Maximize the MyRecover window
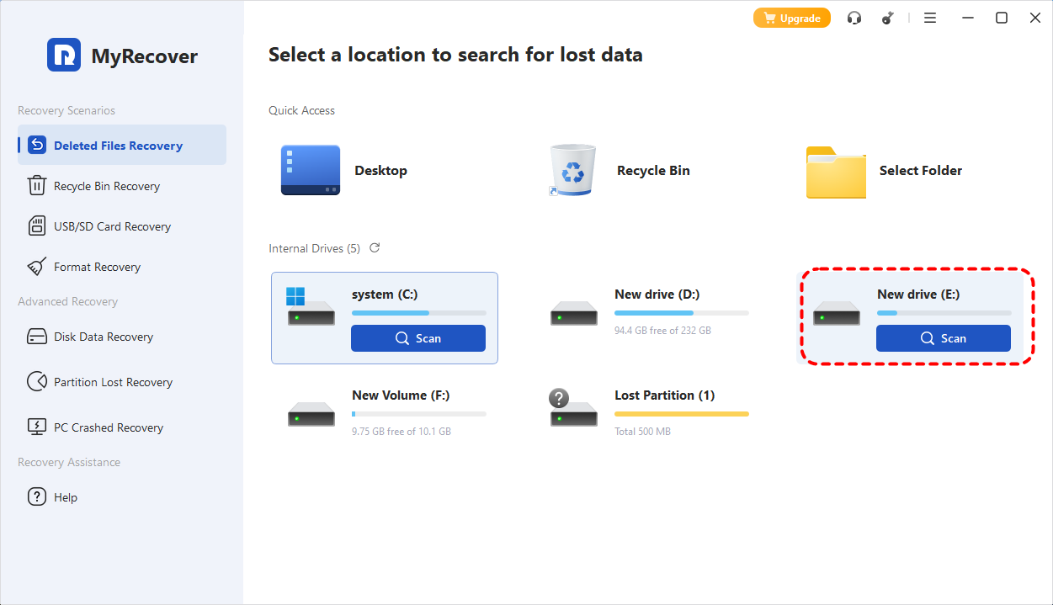The height and width of the screenshot is (605, 1053). 1002,18
